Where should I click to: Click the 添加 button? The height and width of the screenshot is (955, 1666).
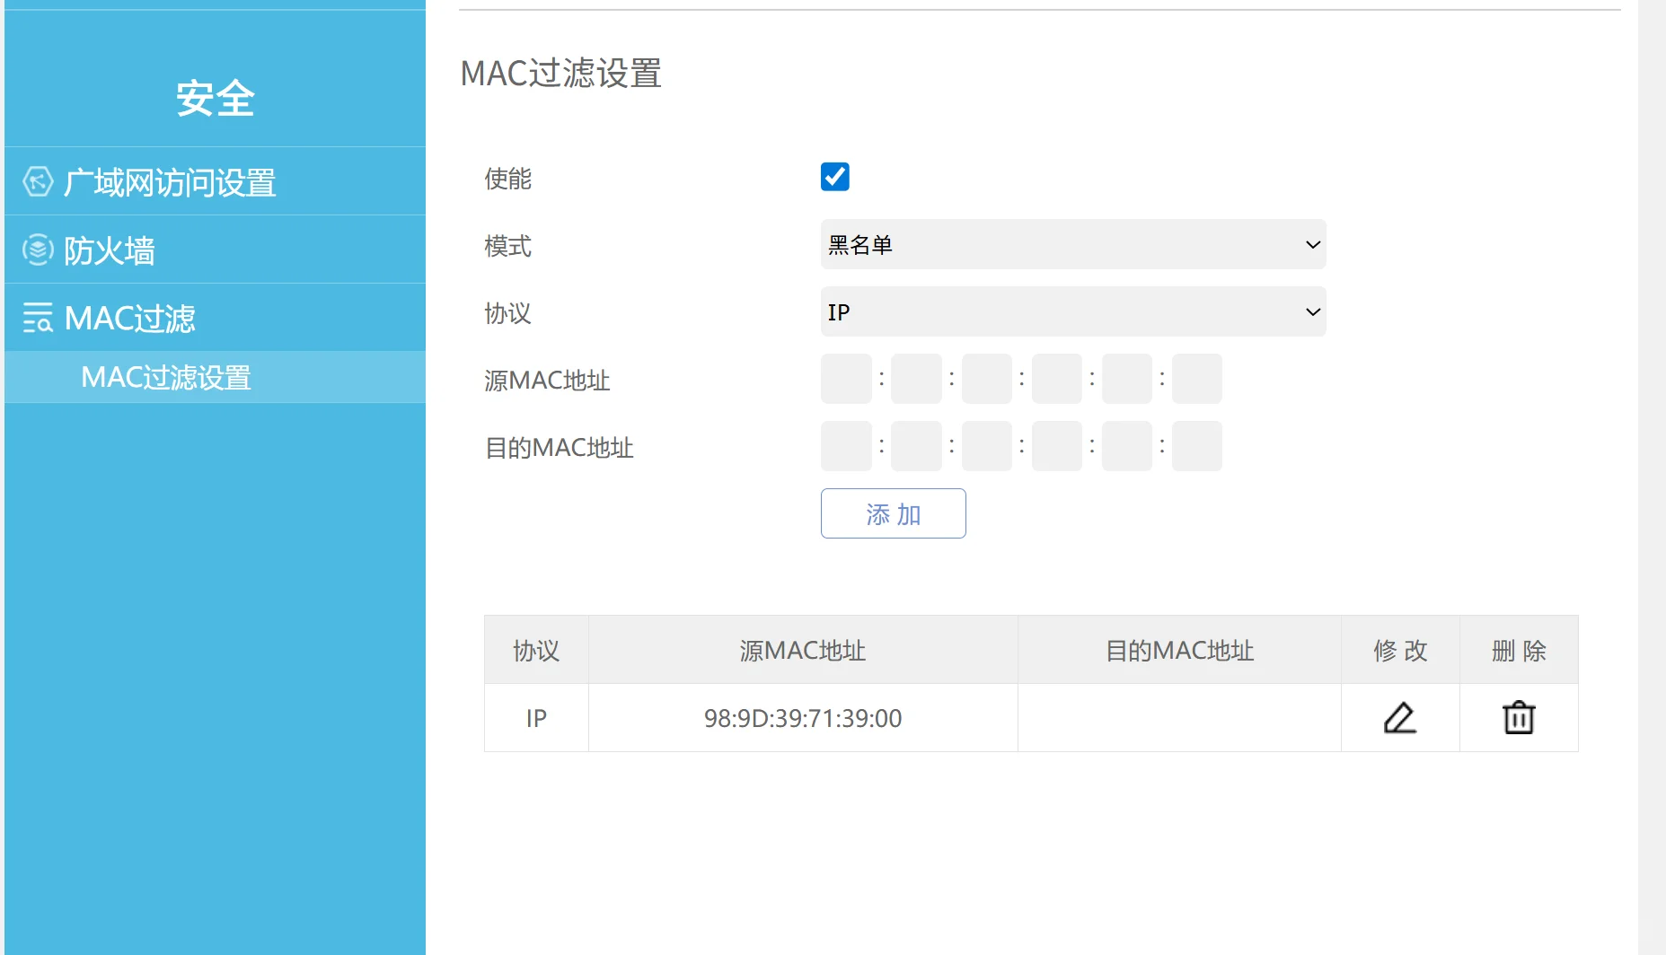[894, 513]
